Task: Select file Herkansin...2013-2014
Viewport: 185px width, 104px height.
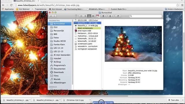Action: (87, 33)
